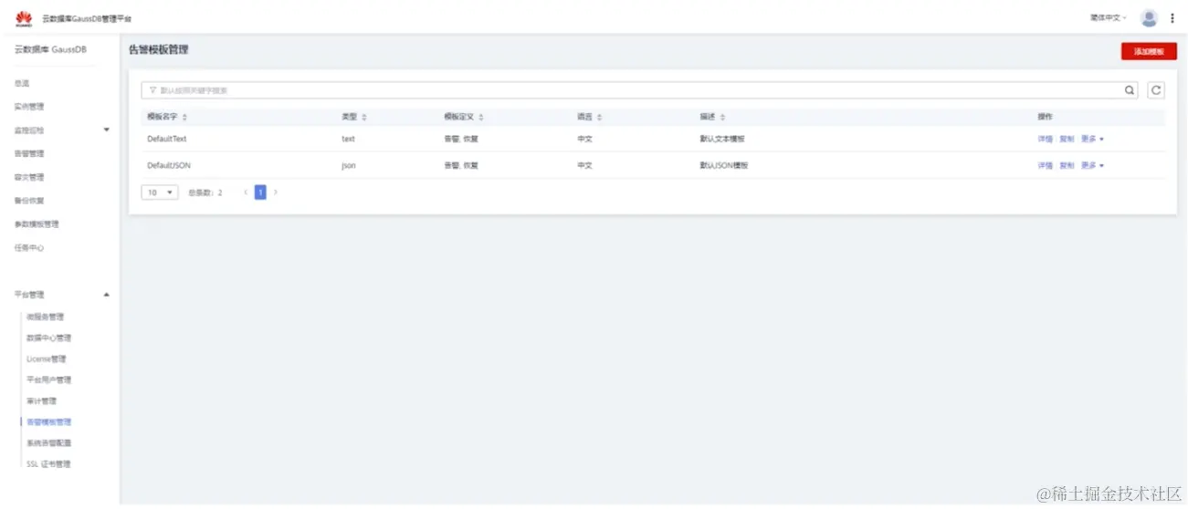Collapse the 平台管理 sidebar section
This screenshot has width=1188, height=509.
tap(106, 295)
